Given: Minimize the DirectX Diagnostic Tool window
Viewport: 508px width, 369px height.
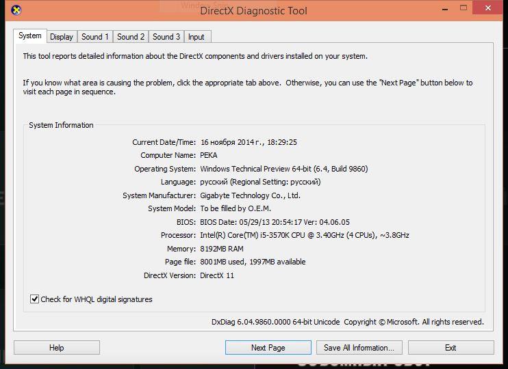Looking at the screenshot, I should click(x=445, y=9).
